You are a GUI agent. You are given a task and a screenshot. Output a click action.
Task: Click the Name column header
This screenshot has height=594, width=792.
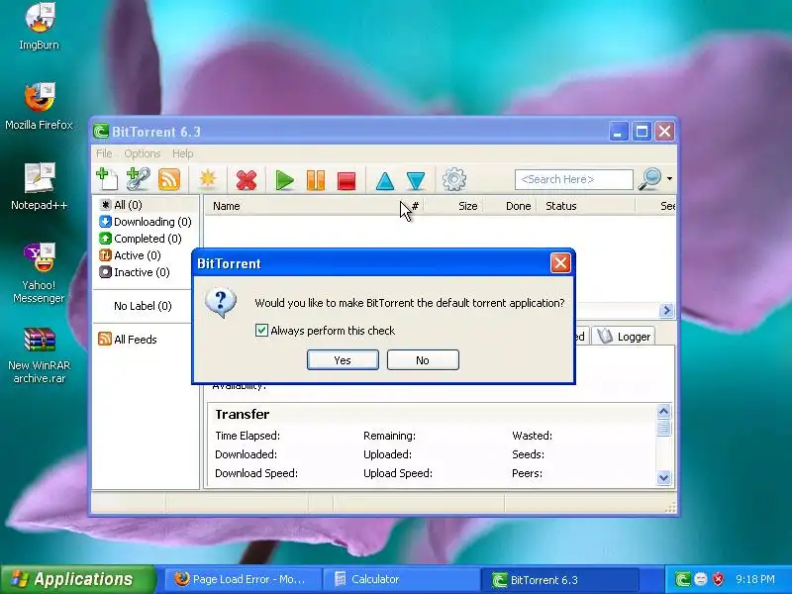click(x=226, y=206)
